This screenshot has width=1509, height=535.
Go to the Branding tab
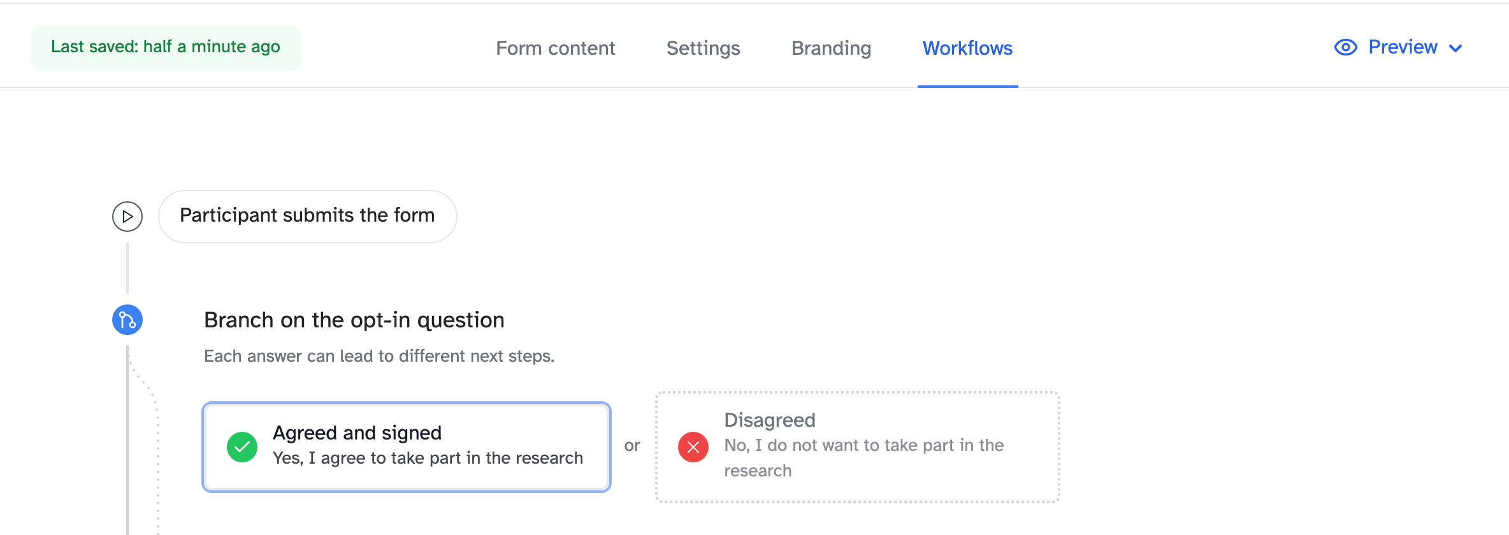tap(832, 48)
